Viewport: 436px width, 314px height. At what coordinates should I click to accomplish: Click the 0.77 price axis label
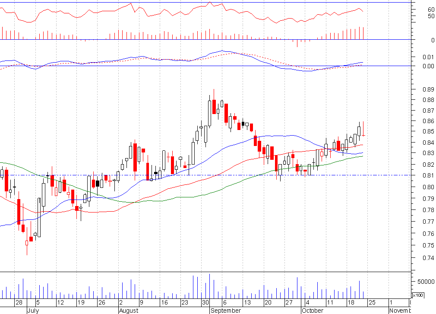[x=428, y=222]
